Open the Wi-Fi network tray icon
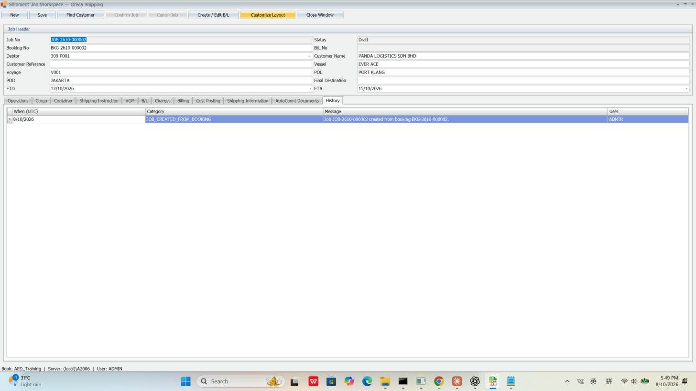The width and height of the screenshot is (696, 391). [x=624, y=381]
